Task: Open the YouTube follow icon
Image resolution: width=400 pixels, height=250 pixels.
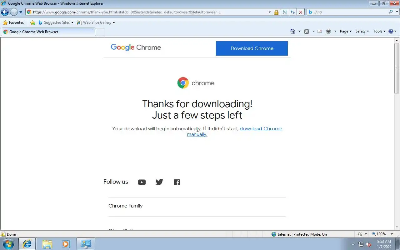Action: pyautogui.click(x=142, y=182)
